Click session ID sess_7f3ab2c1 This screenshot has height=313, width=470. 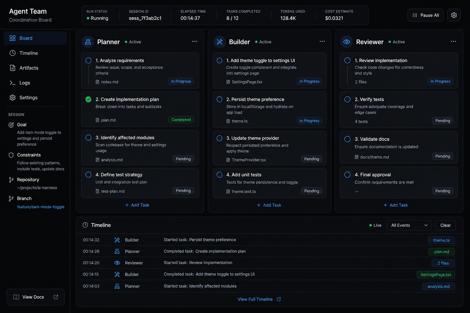145,18
